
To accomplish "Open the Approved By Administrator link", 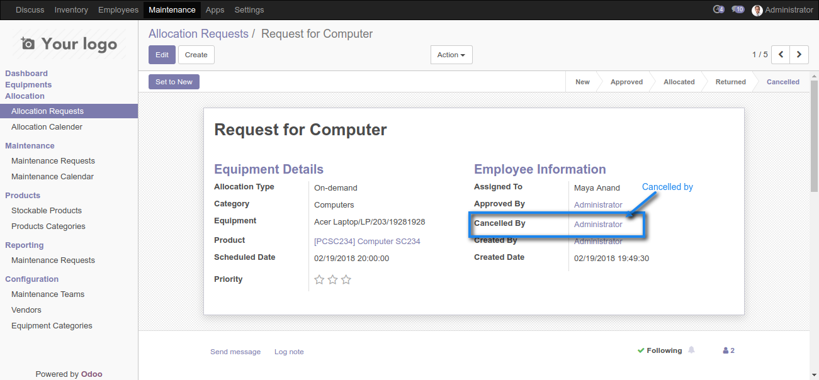I will (x=598, y=205).
